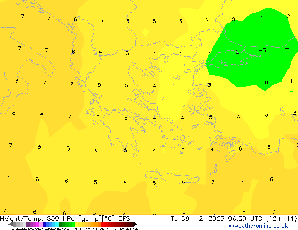
Task: Click the temperature value 2 on top row
Action: point(207,20)
